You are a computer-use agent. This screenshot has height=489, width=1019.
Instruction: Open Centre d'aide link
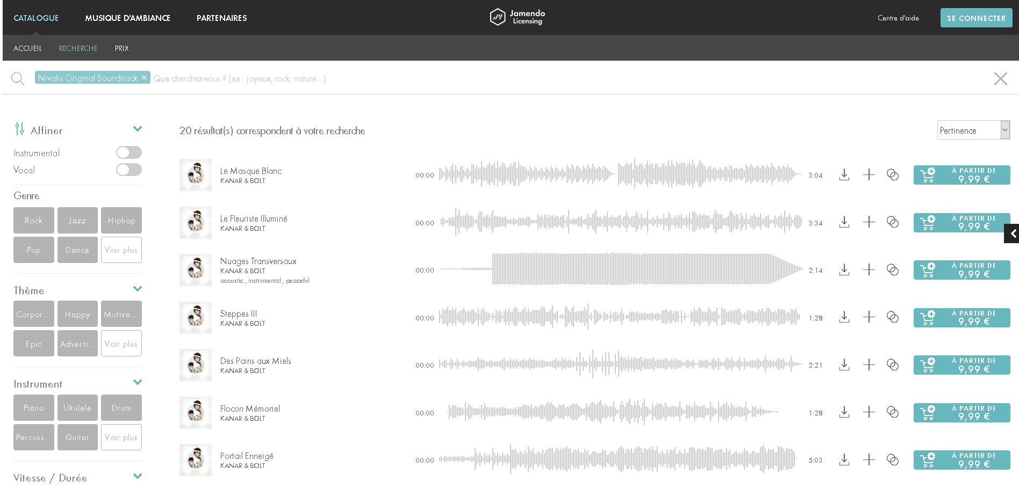pyautogui.click(x=898, y=18)
